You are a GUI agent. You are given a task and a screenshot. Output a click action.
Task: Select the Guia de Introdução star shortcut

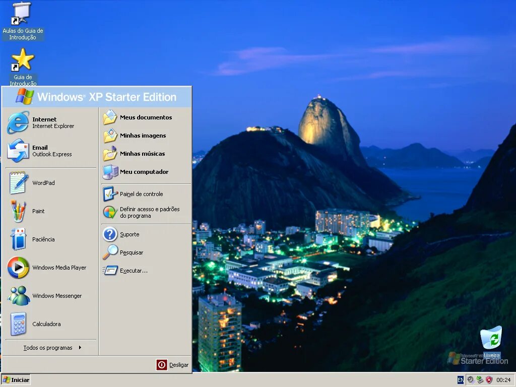click(x=22, y=67)
